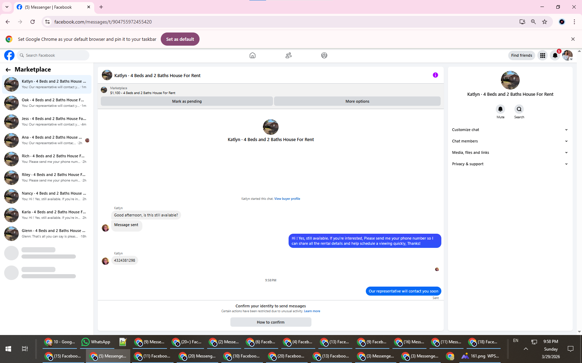Screen dimensions: 582x363
Task: Open the View buyer profile link
Action: pyautogui.click(x=287, y=199)
